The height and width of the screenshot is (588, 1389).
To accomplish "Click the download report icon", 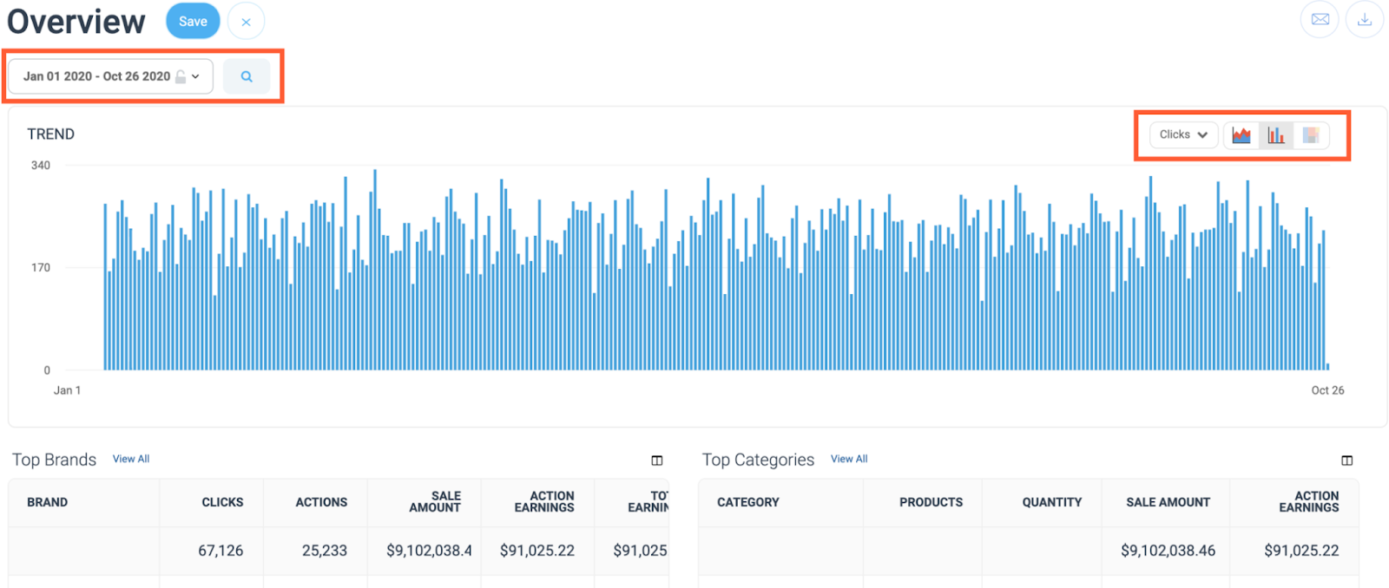I will [x=1365, y=19].
